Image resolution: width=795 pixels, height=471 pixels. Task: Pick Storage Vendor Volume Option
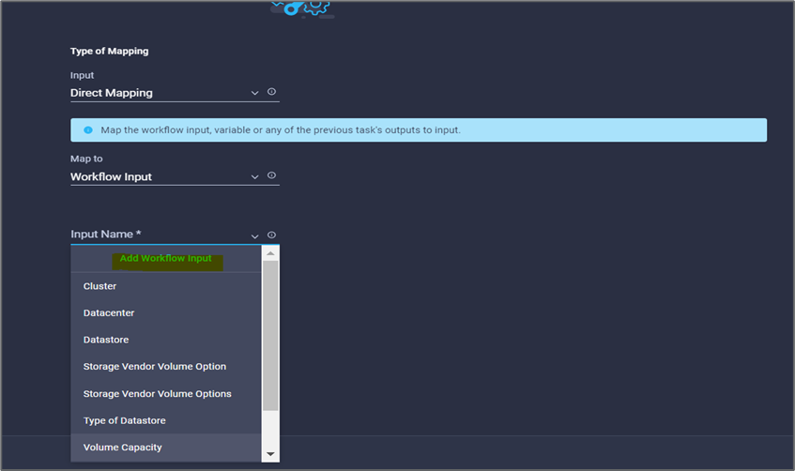point(166,367)
